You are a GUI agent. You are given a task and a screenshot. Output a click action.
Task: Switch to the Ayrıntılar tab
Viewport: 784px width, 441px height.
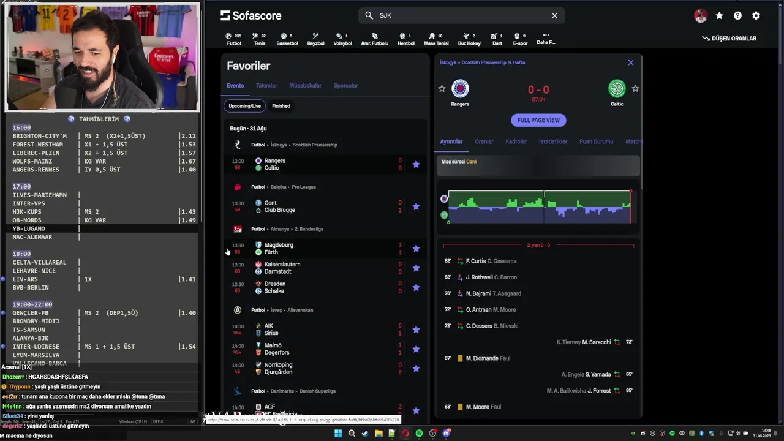[451, 141]
